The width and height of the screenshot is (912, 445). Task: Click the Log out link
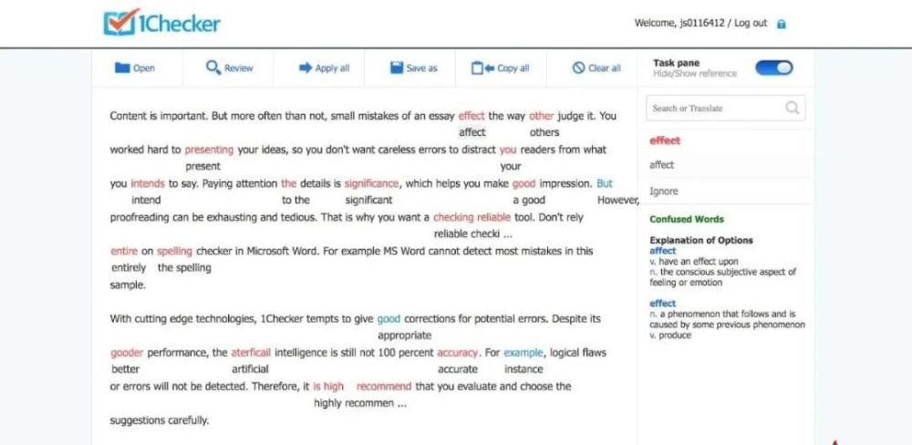751,24
